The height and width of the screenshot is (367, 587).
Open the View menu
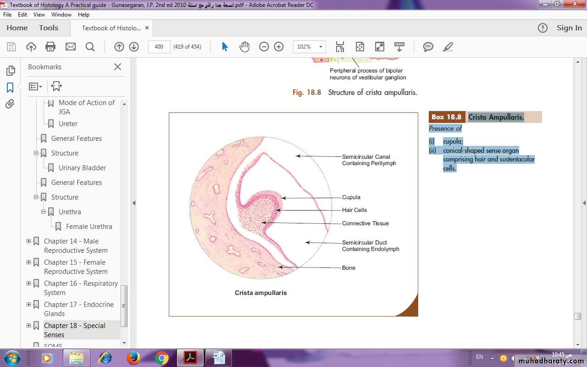(x=39, y=15)
